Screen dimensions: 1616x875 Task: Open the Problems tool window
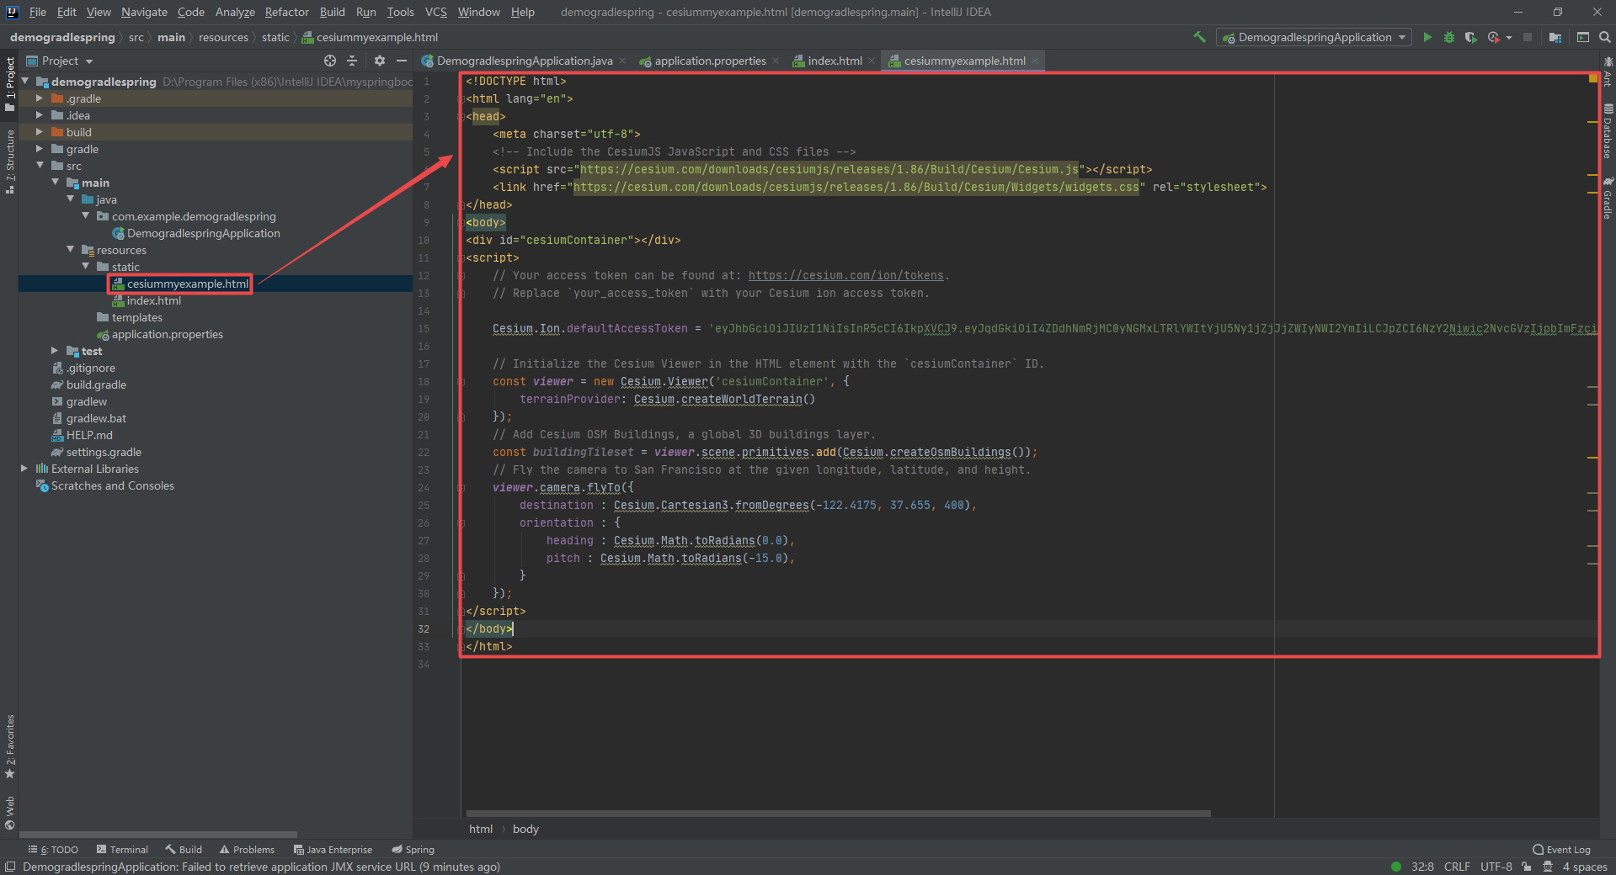coord(247,850)
